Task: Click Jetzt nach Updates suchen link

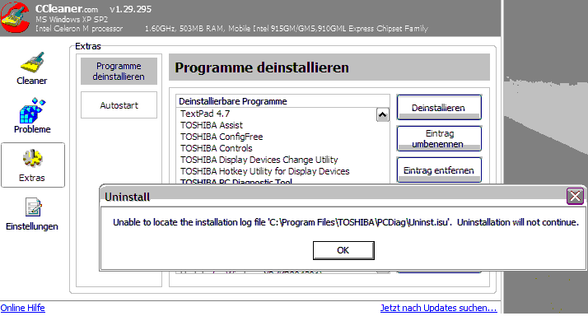Action: 438,308
